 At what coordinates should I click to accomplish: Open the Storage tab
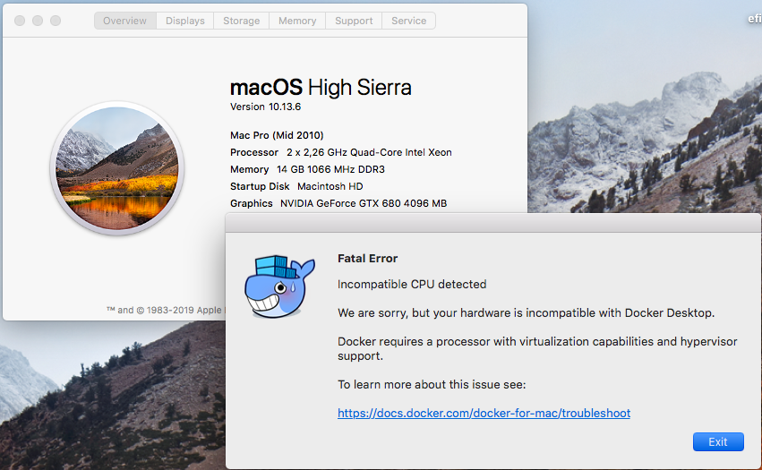click(242, 21)
